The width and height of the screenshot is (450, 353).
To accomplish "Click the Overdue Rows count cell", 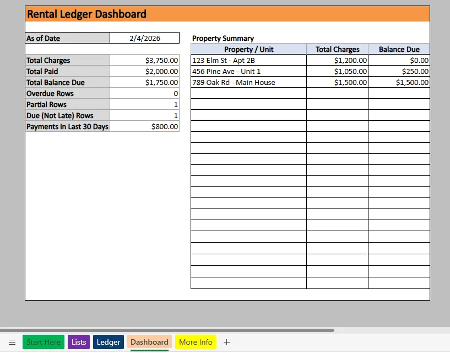I will [x=144, y=93].
